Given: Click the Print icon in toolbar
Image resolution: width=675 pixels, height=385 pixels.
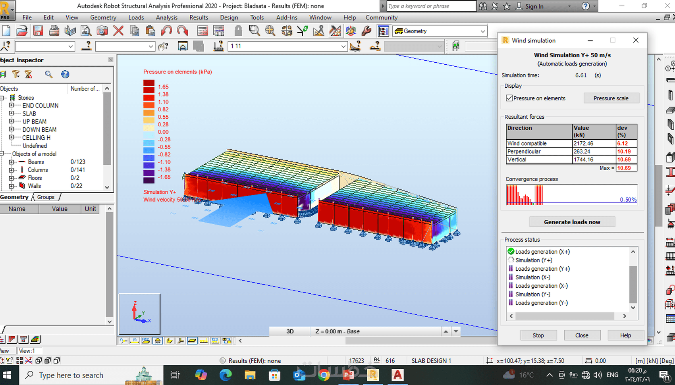Looking at the screenshot, I should (54, 31).
